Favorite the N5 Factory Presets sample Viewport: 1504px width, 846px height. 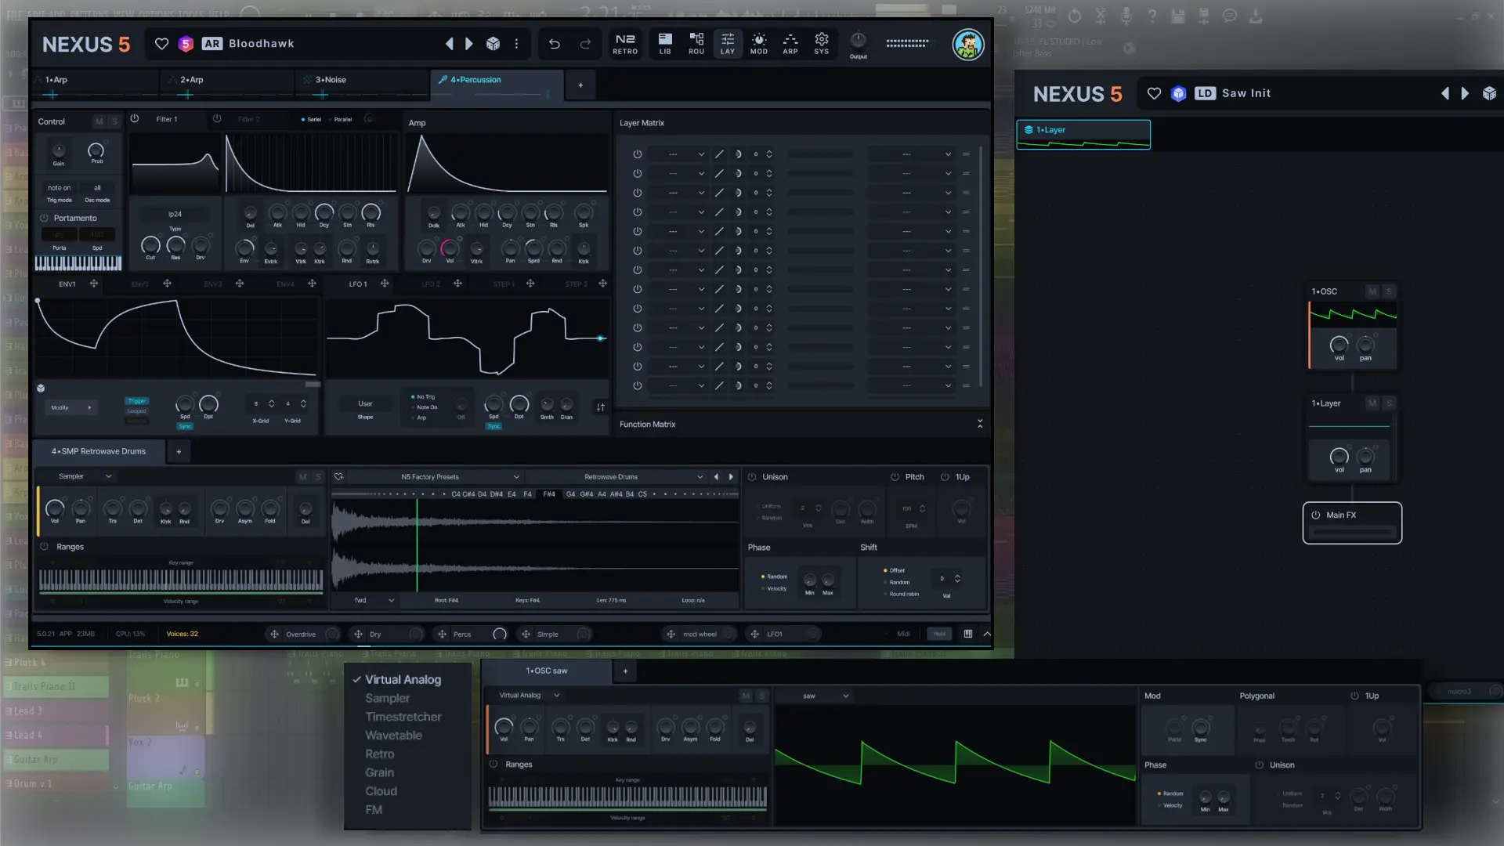338,476
